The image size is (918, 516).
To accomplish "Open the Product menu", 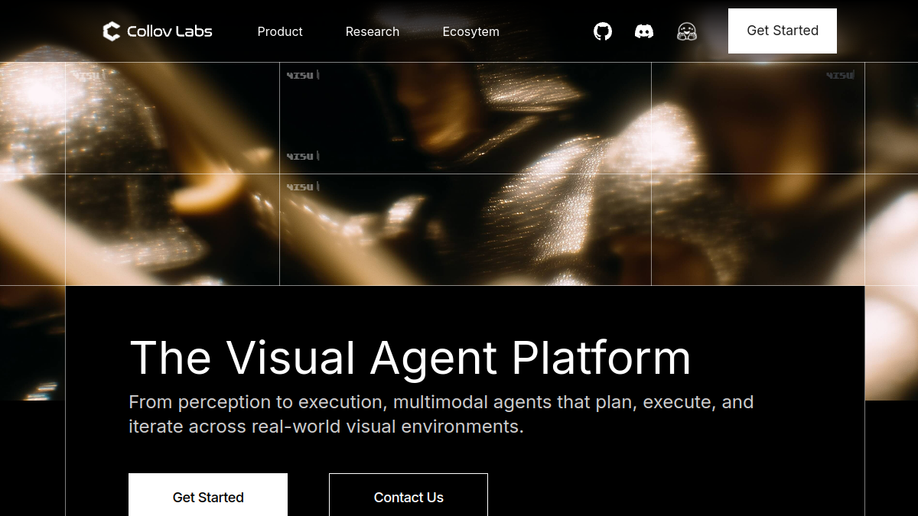I will point(280,31).
